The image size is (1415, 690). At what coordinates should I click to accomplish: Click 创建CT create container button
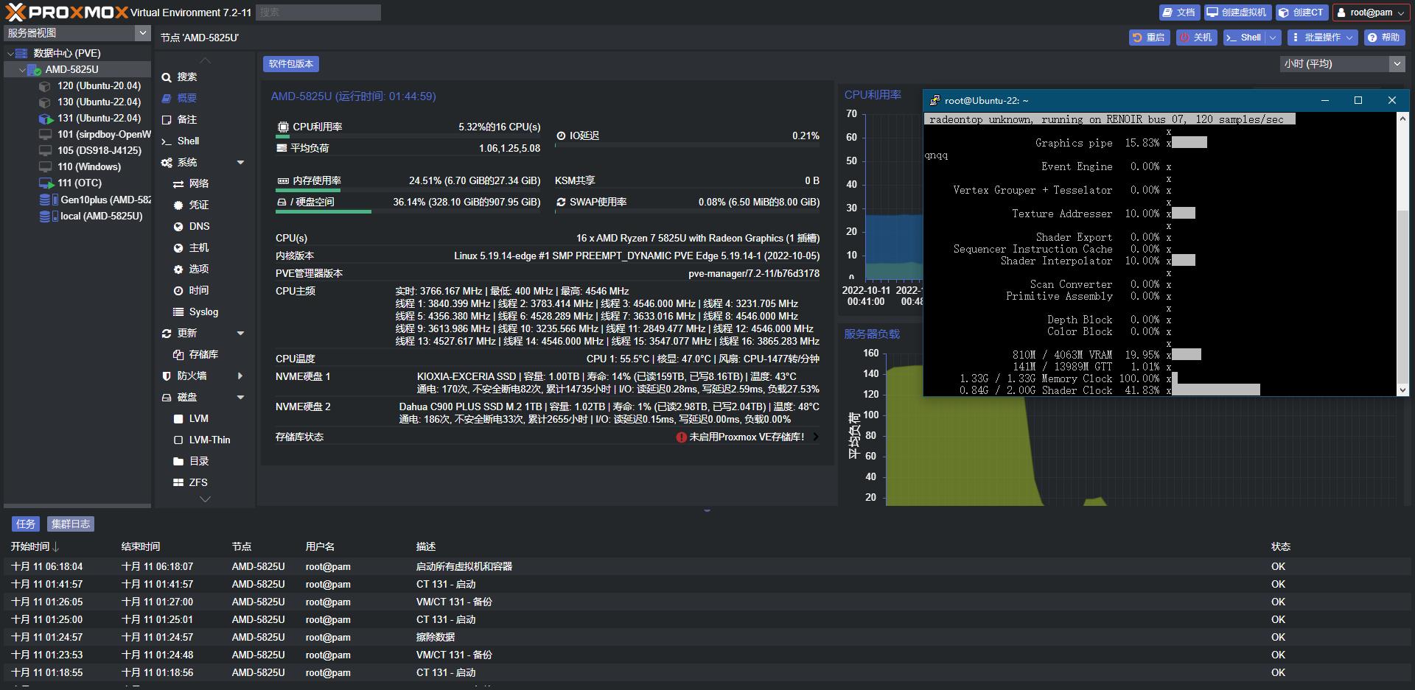click(1302, 13)
